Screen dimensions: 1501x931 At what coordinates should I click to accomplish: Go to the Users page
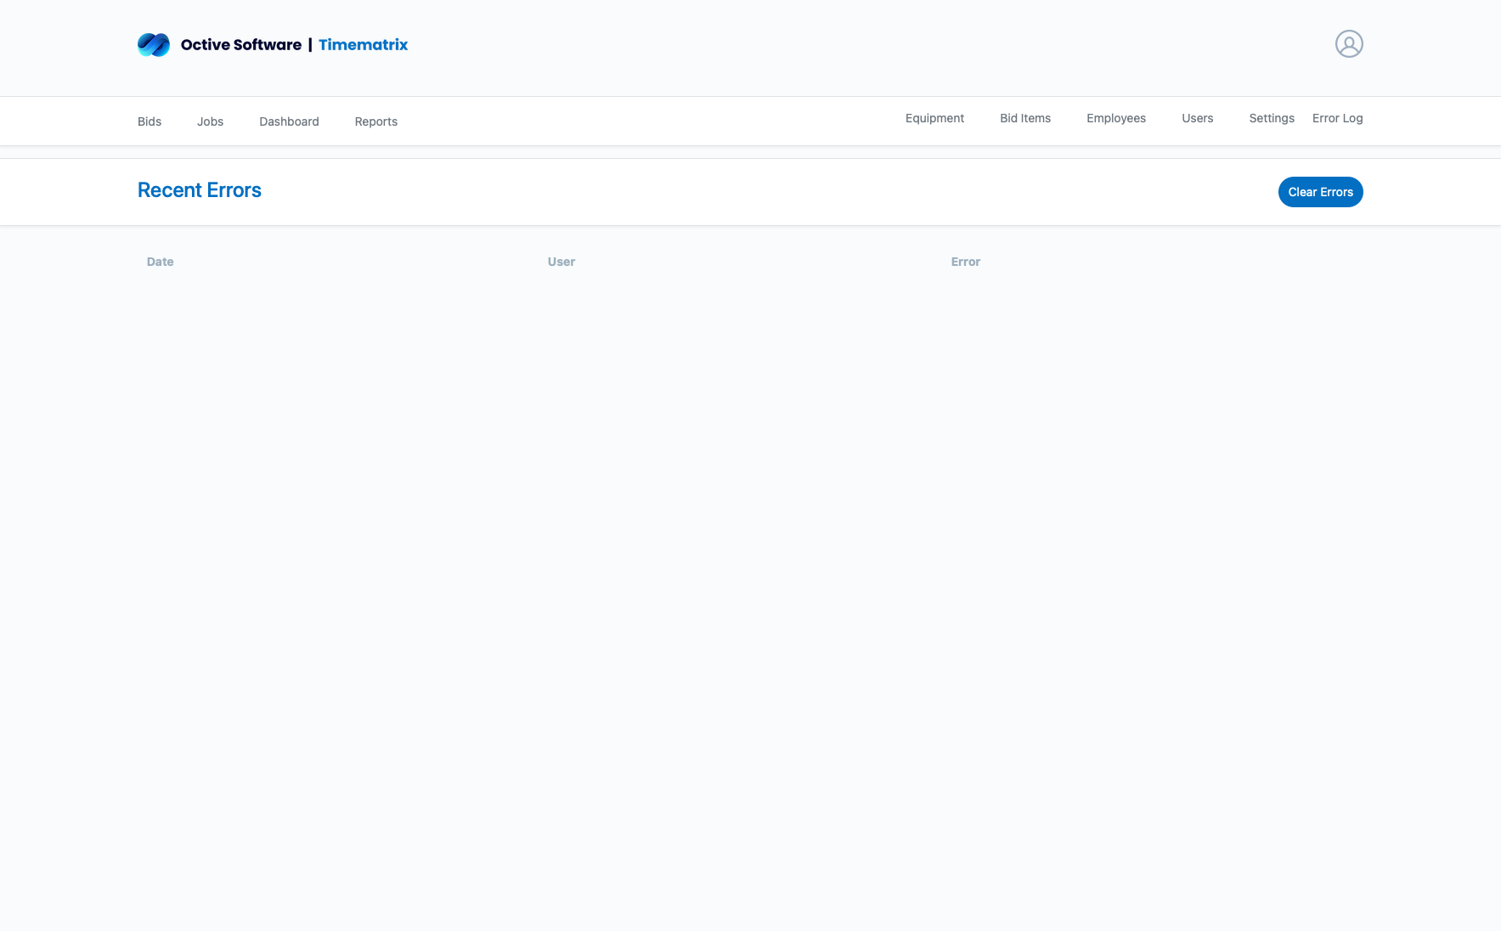[1197, 118]
